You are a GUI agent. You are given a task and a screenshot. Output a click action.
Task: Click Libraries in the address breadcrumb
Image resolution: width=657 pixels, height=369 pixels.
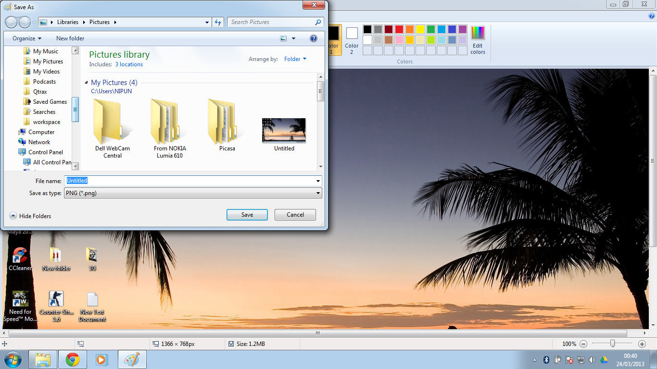68,22
